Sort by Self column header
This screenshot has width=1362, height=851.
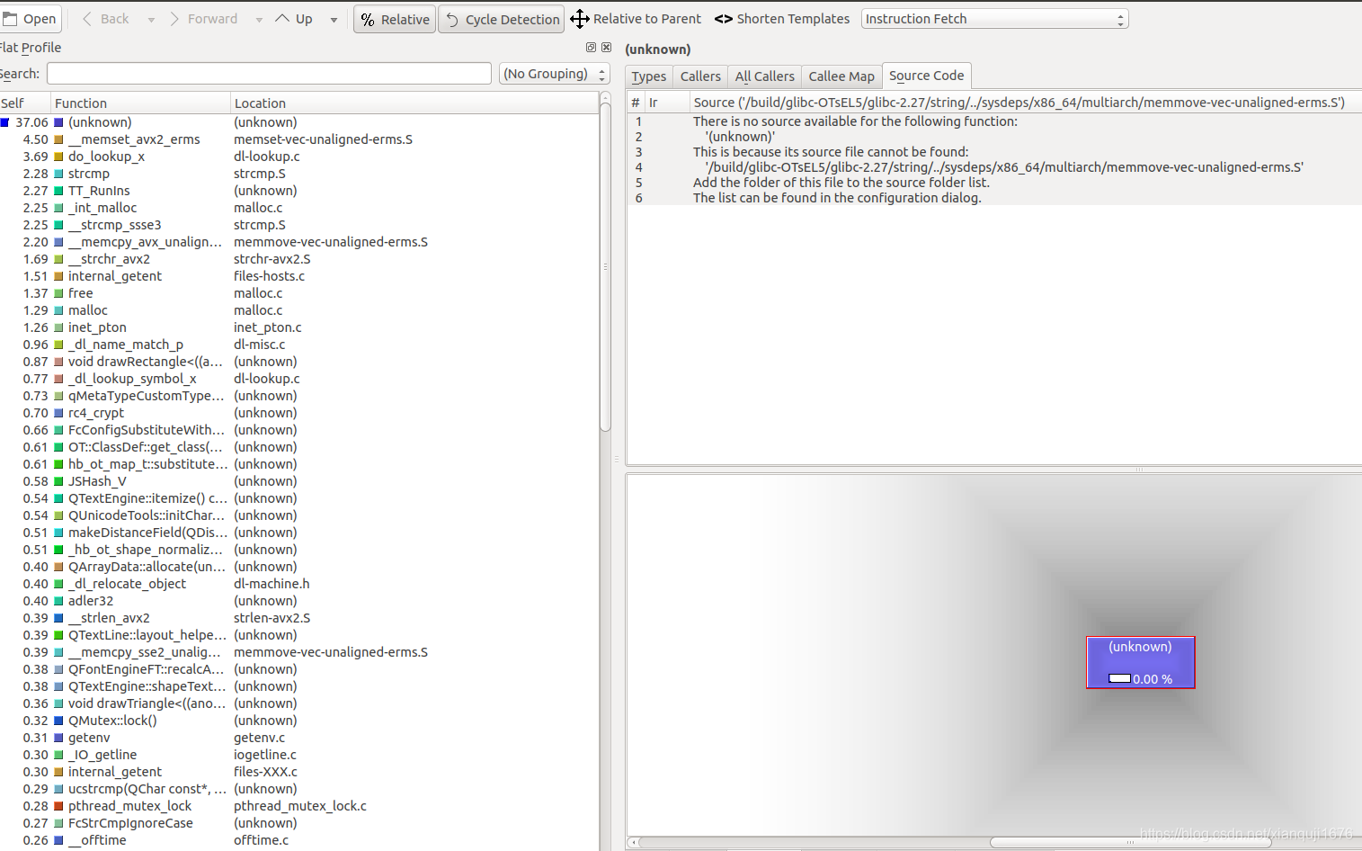[25, 103]
